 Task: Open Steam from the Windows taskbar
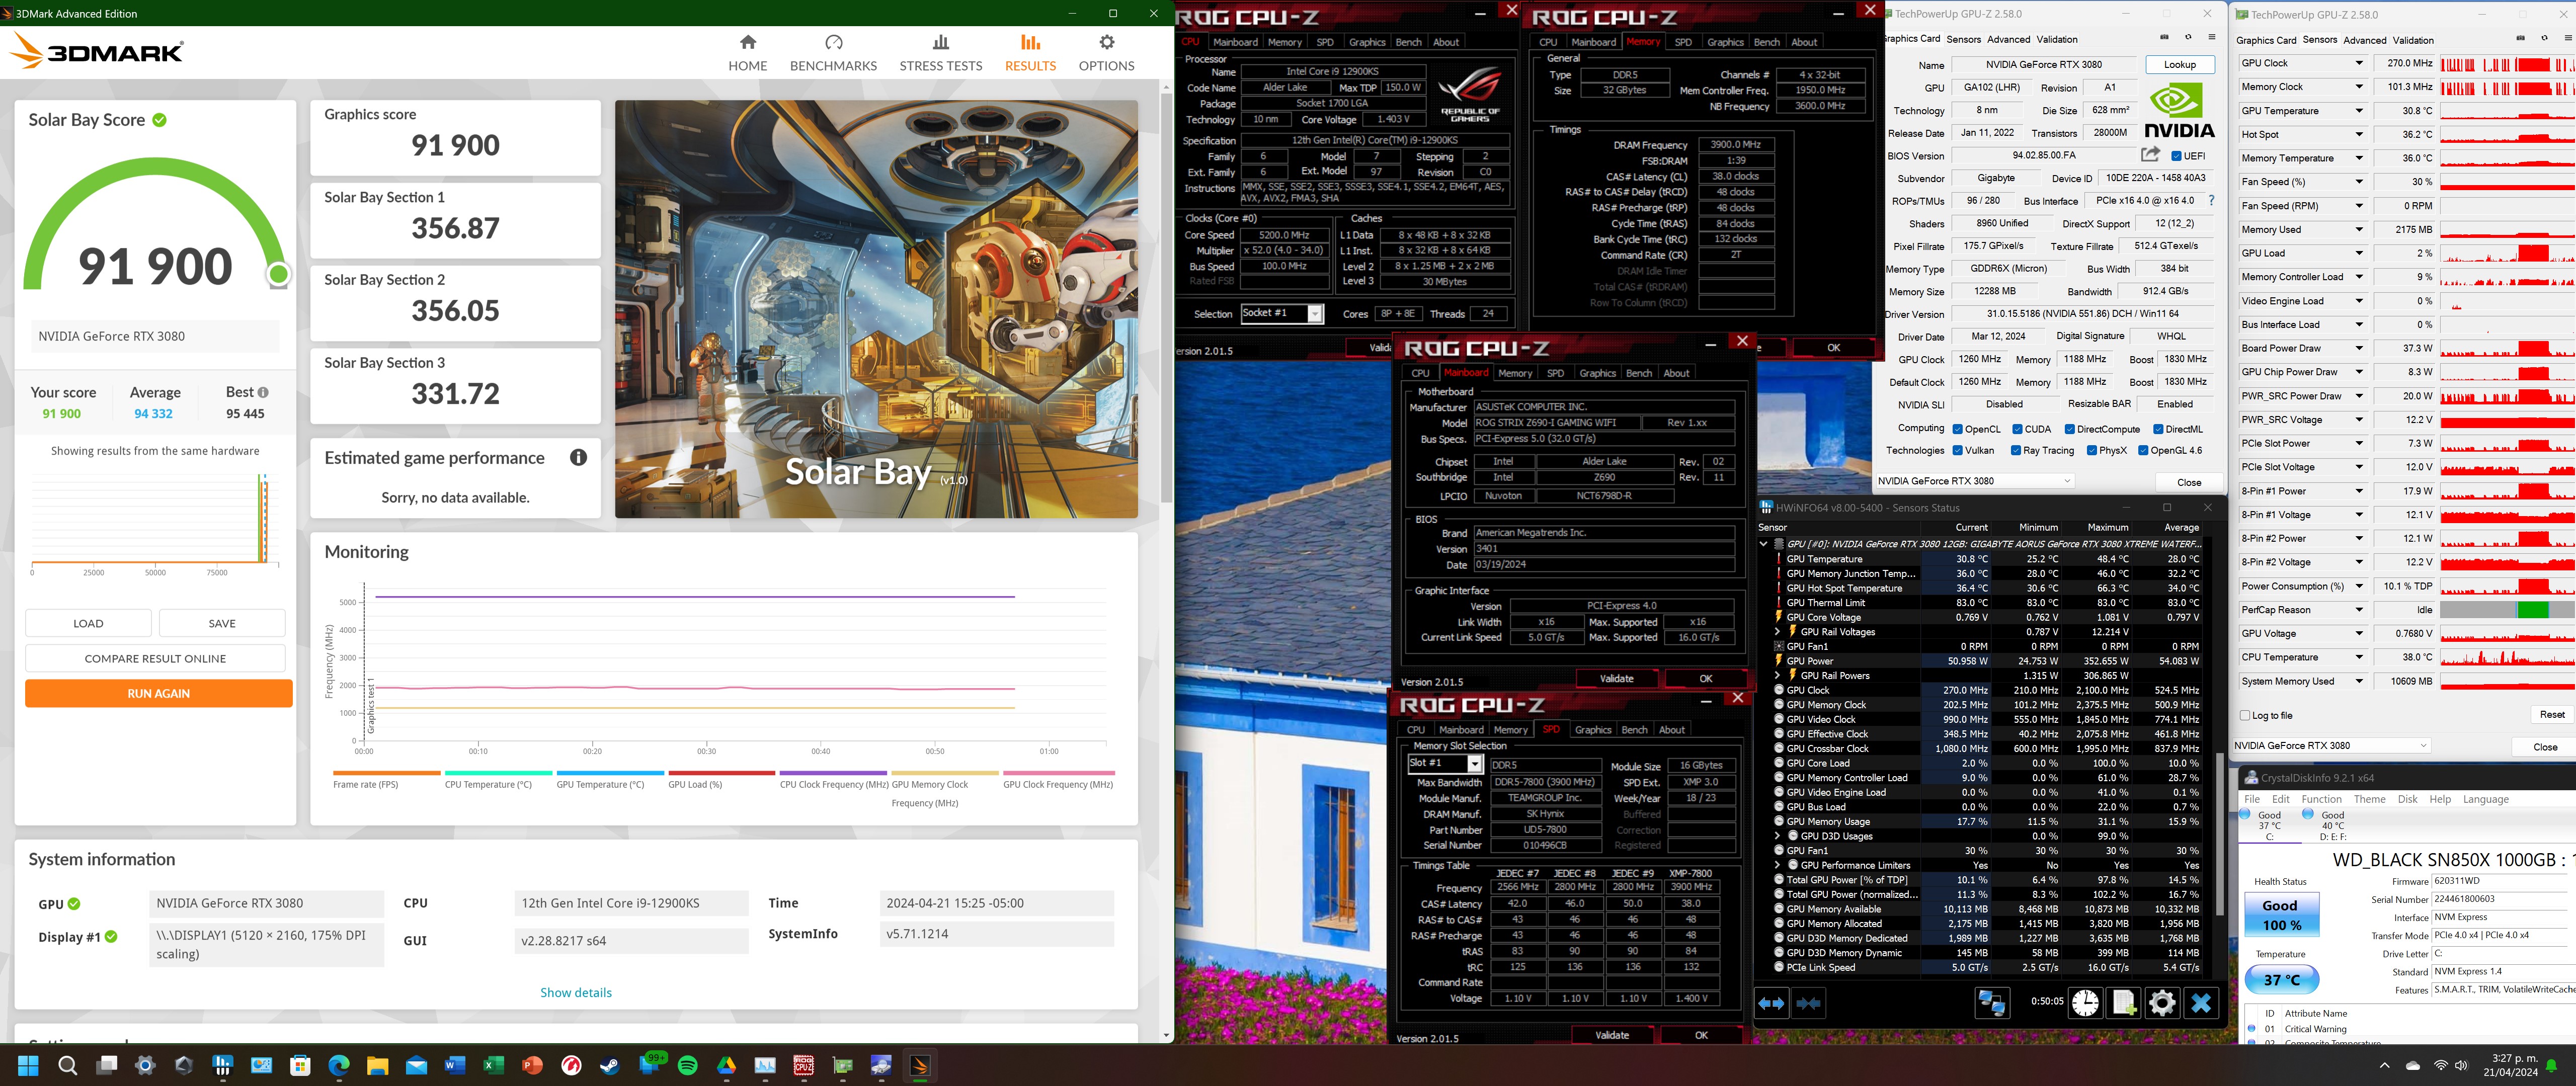[x=609, y=1066]
